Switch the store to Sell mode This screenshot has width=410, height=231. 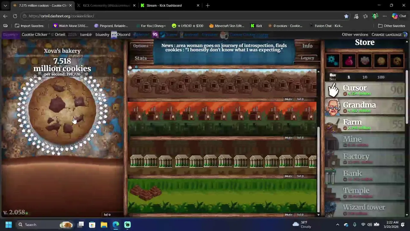coord(333,79)
